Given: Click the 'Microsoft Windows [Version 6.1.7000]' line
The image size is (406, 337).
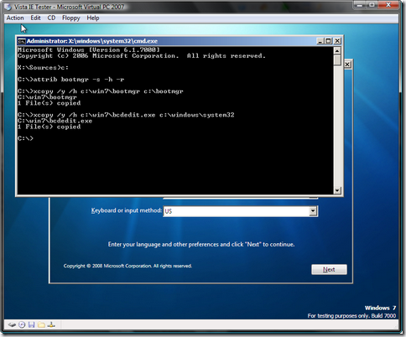Looking at the screenshot, I should (88, 49).
